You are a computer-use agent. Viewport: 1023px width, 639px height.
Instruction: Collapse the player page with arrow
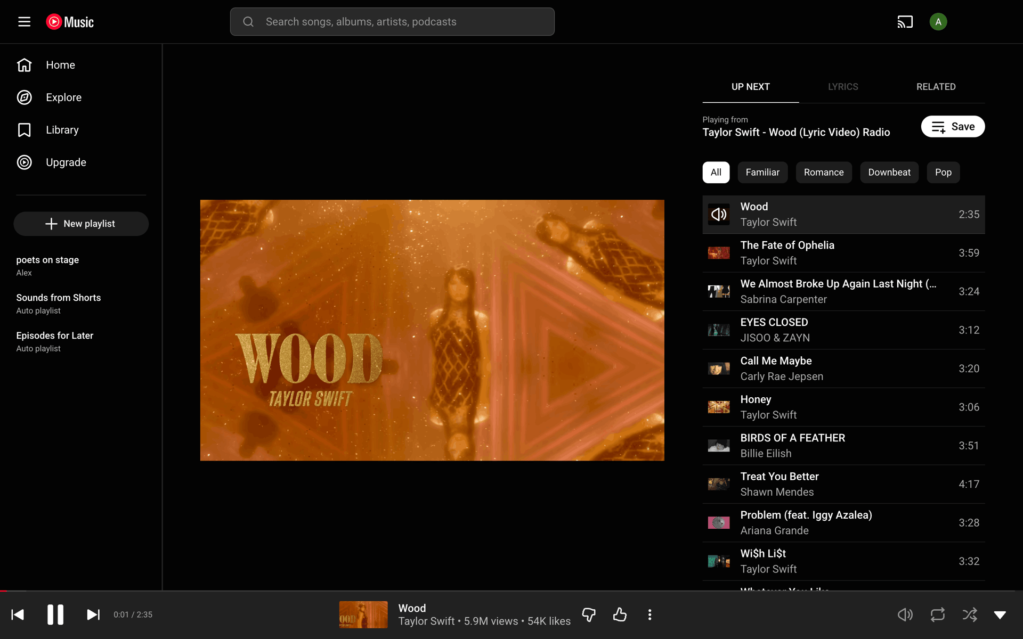pos(1000,615)
